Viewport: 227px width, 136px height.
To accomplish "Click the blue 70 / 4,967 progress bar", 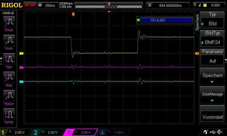I will 166,20.
